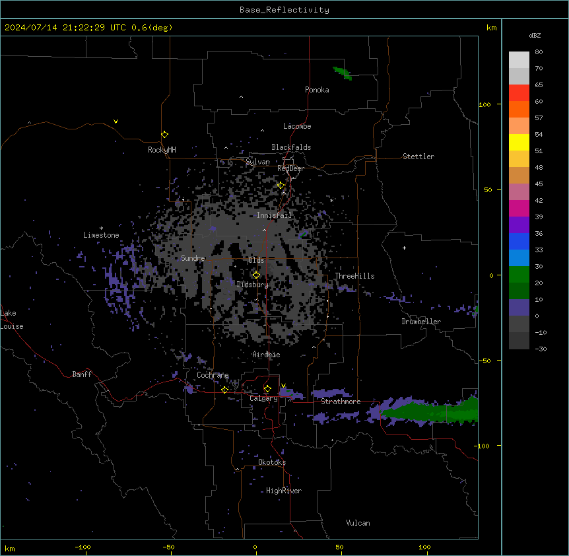Click the Didsbury town label

pyautogui.click(x=253, y=285)
